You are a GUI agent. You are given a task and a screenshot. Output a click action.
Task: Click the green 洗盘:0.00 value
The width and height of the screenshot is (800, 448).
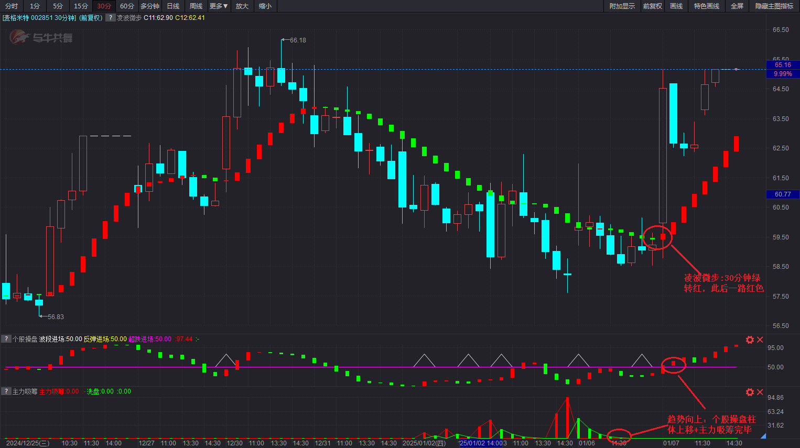pos(100,391)
